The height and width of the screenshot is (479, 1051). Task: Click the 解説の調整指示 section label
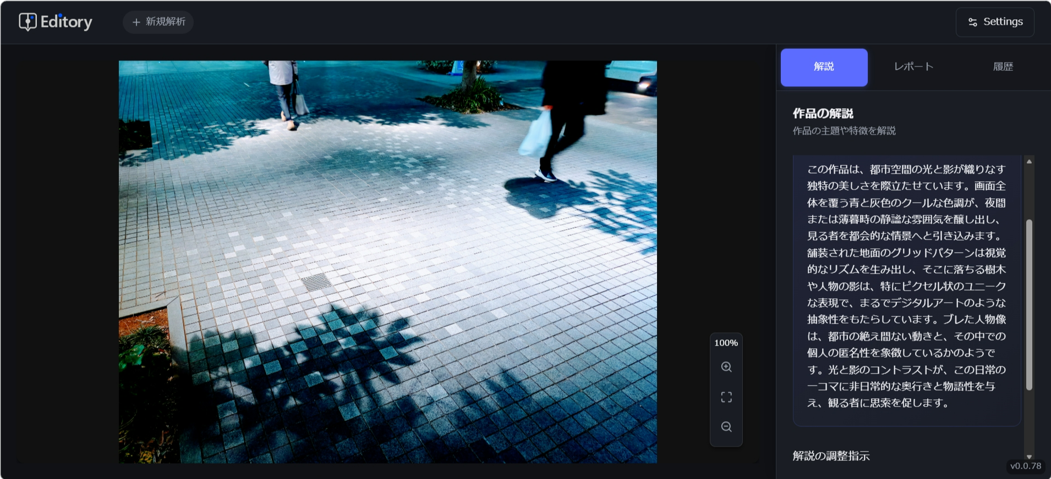point(831,456)
